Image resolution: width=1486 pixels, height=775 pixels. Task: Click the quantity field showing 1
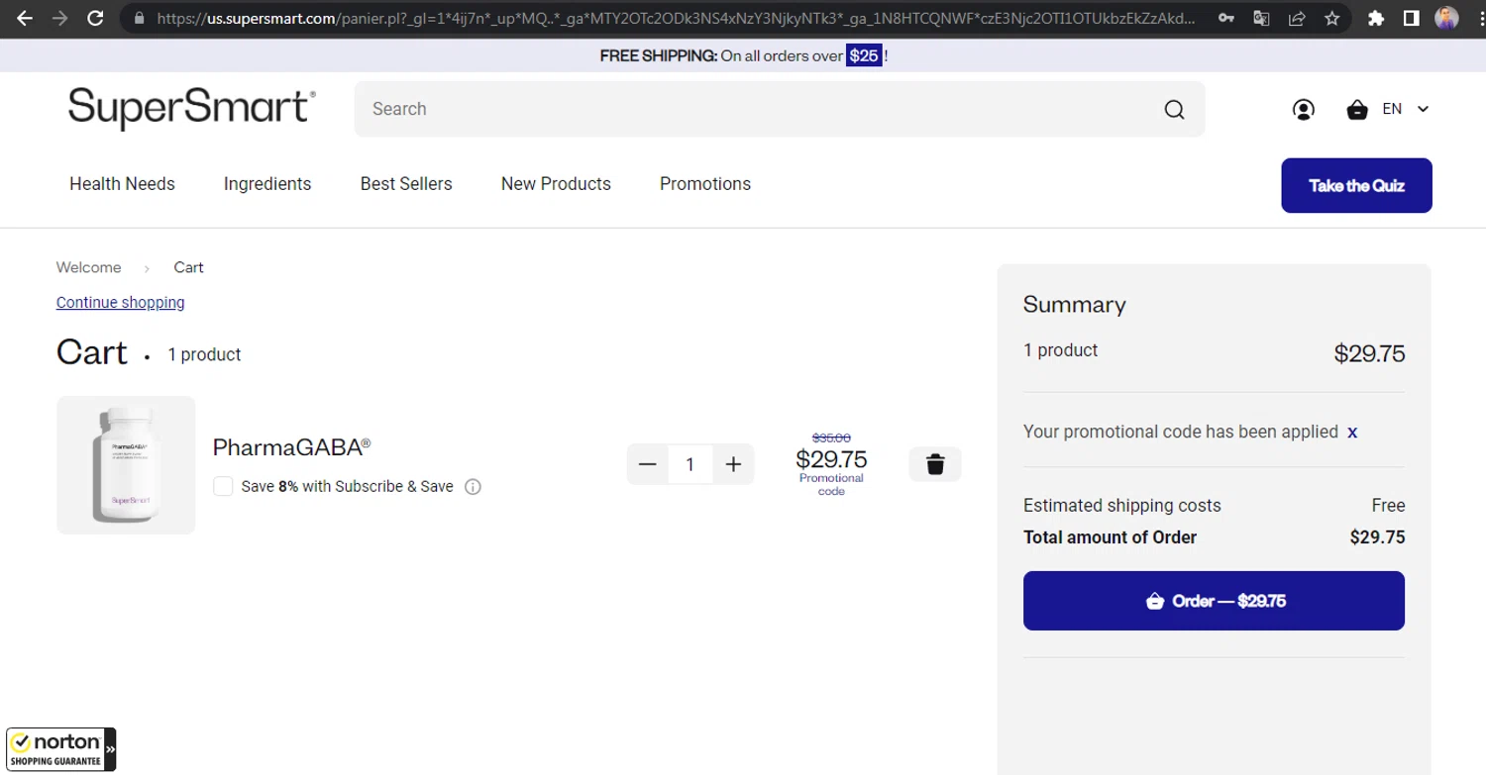690,464
